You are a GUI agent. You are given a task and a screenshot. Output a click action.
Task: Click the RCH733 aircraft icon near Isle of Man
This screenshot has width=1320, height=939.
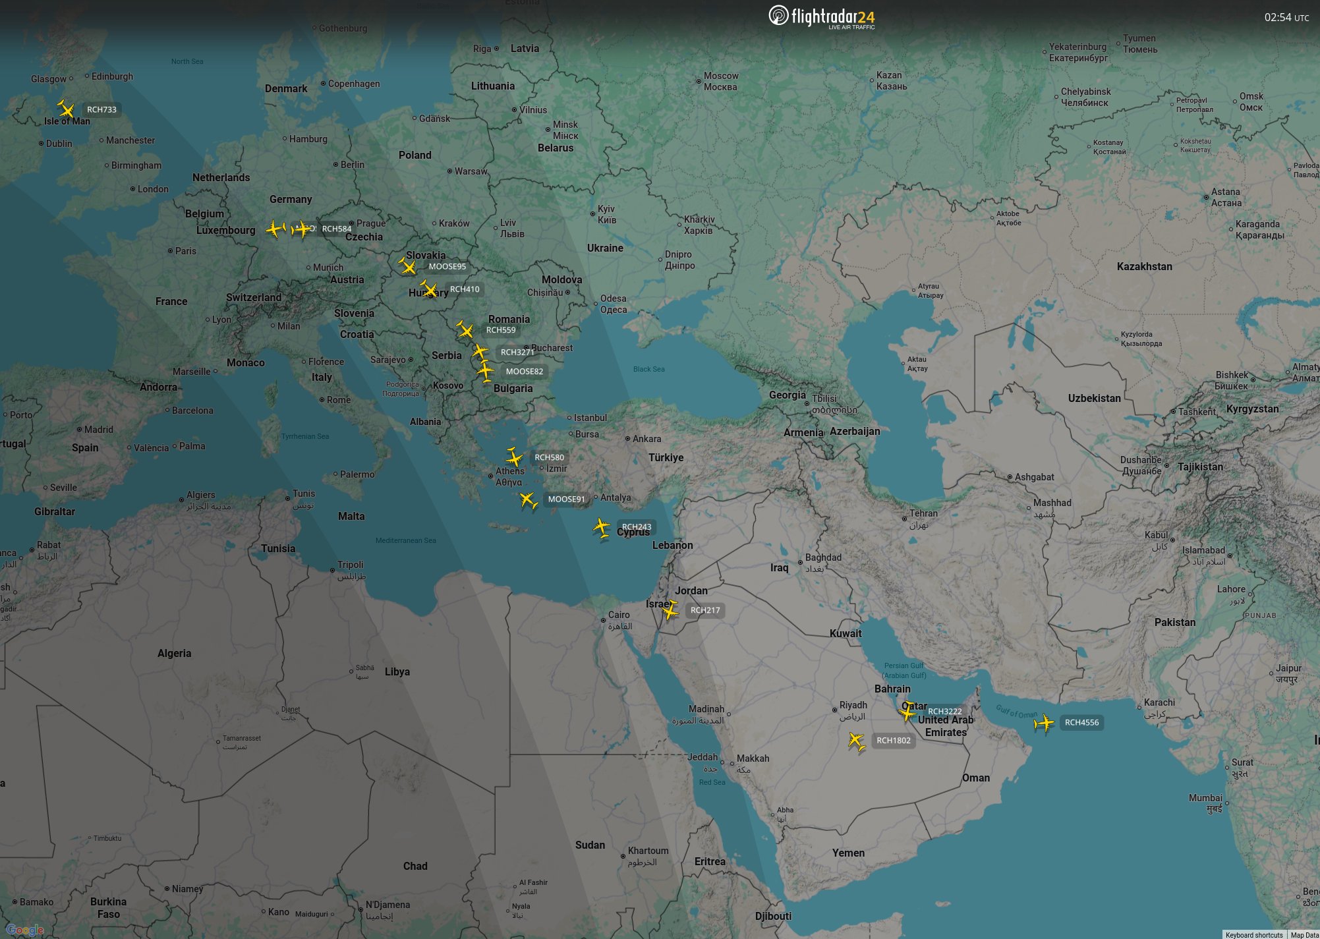pyautogui.click(x=66, y=109)
